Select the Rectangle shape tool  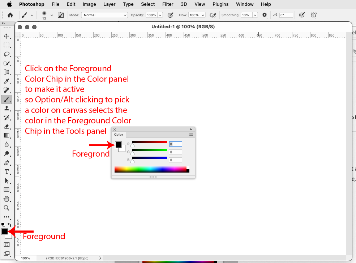click(x=7, y=190)
